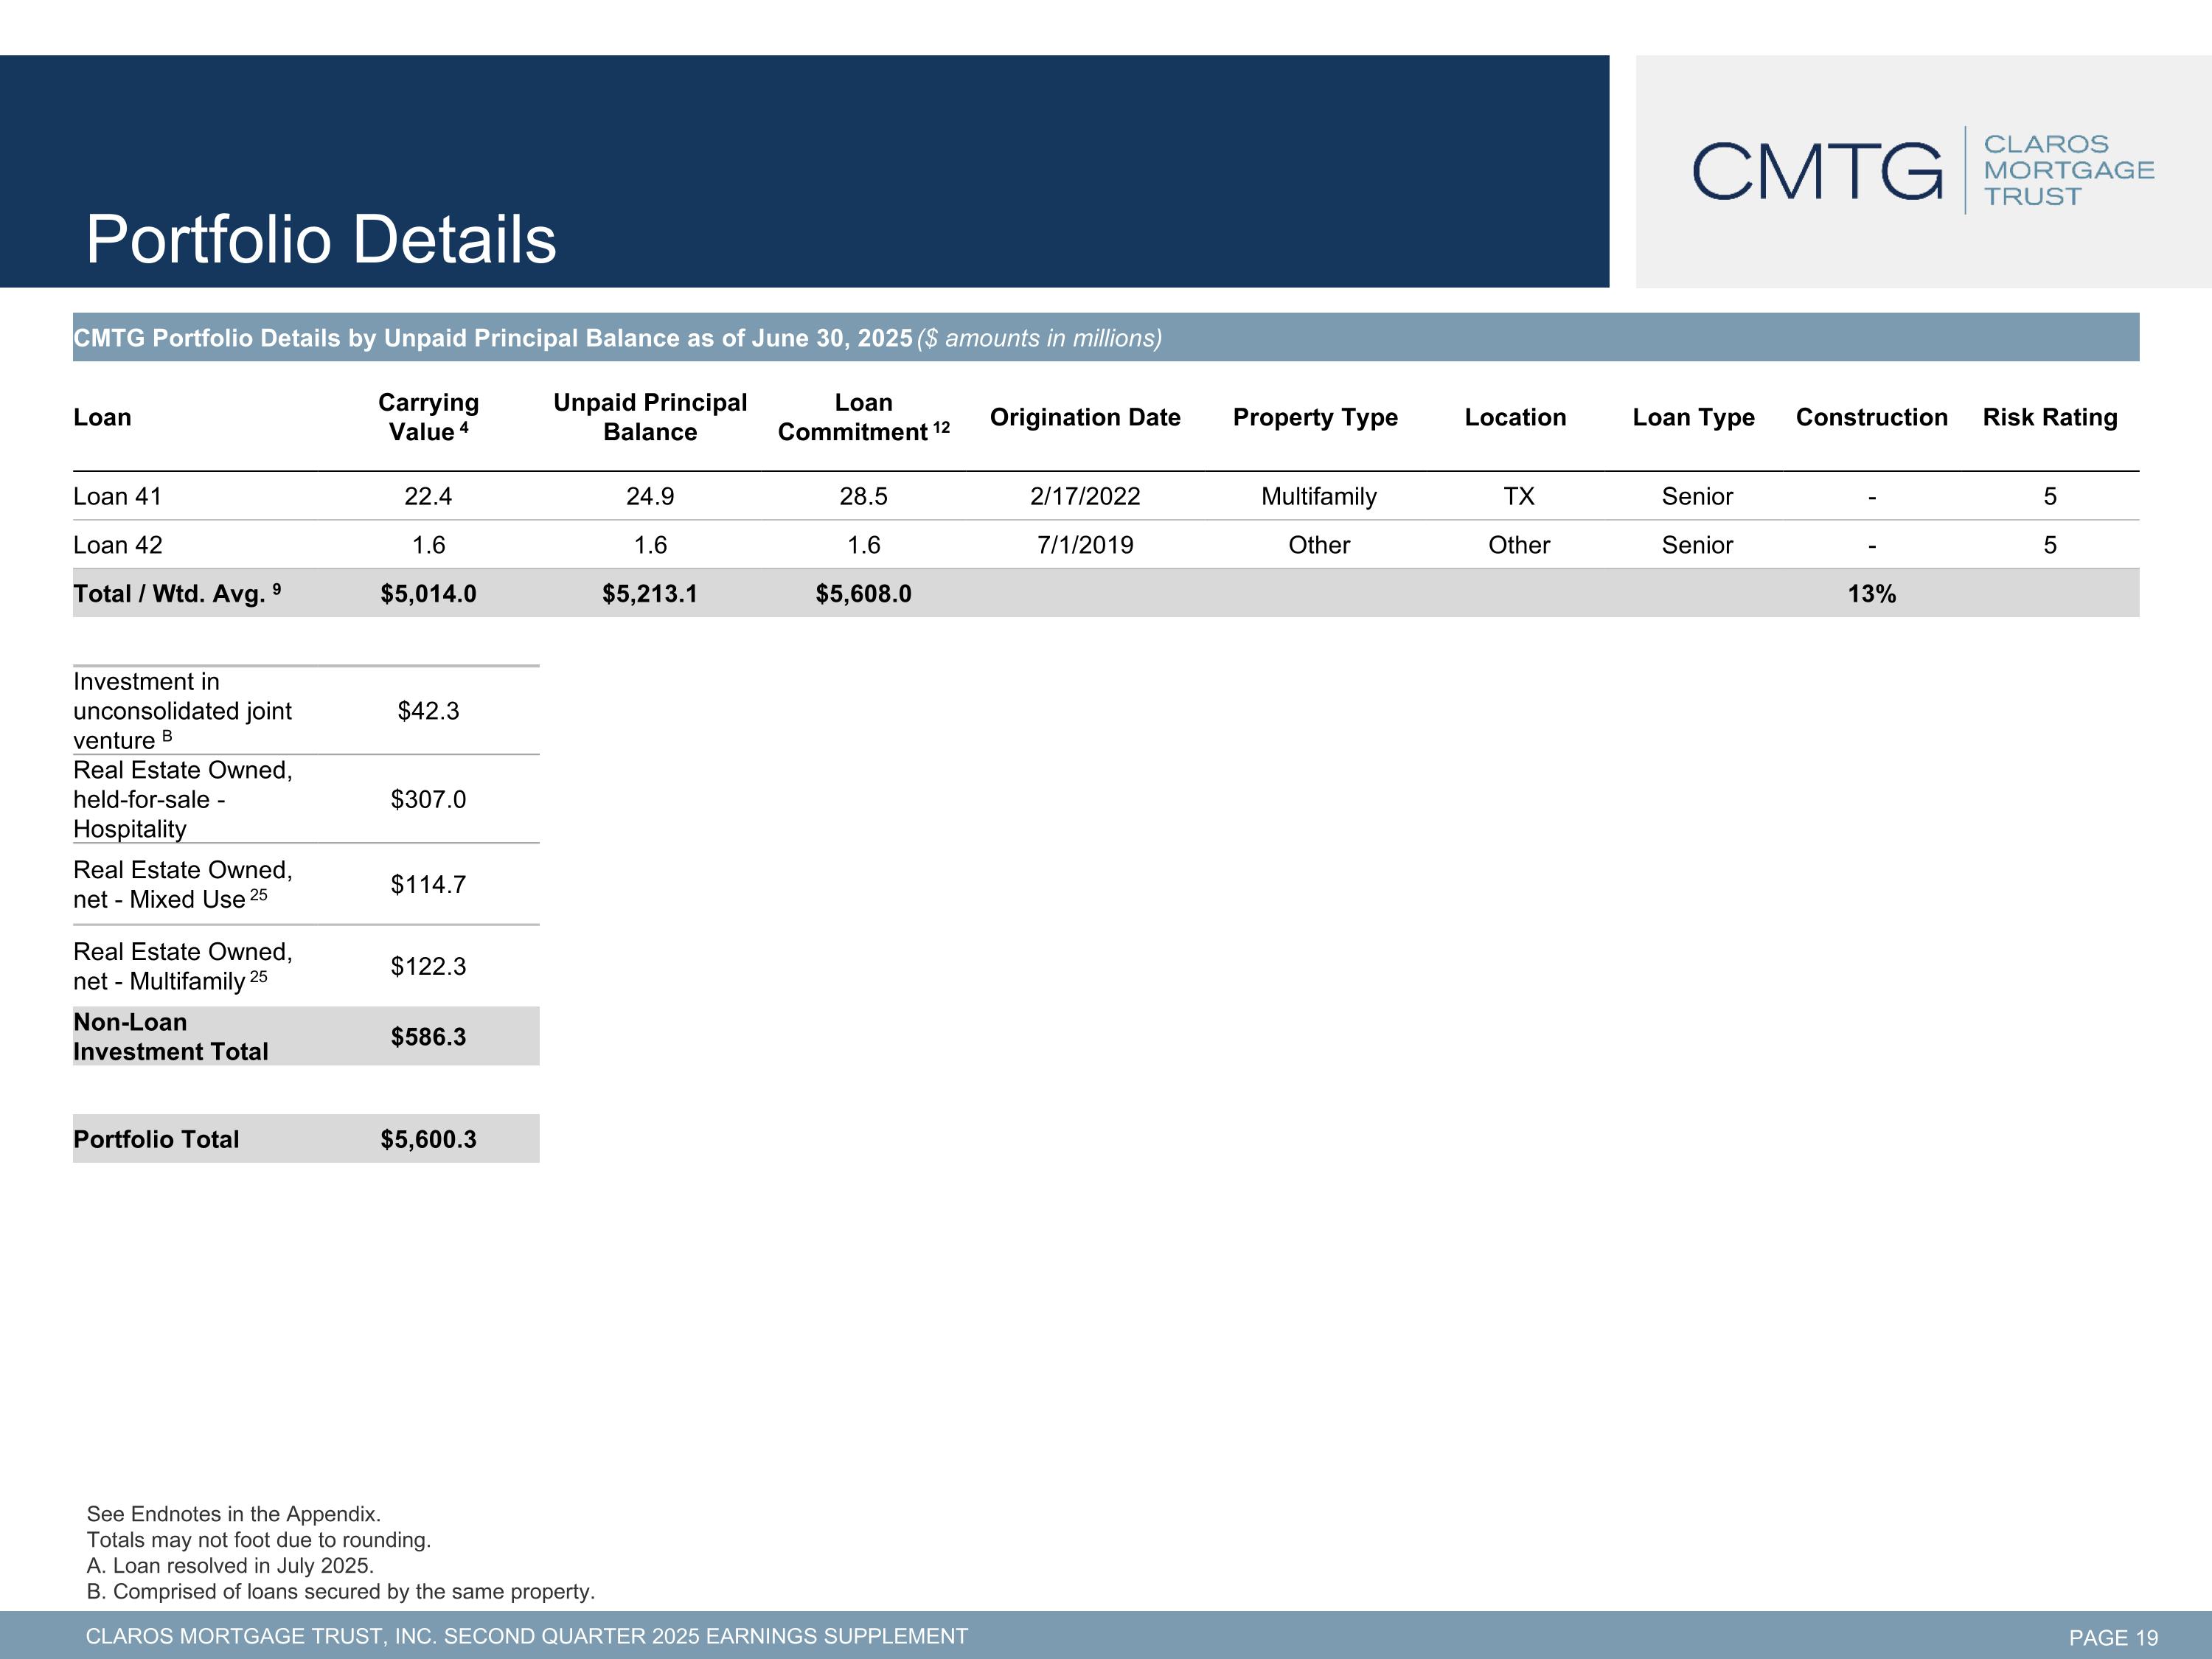
Task: Click the Portfolio Total $5,600.3 value
Action: (428, 1139)
